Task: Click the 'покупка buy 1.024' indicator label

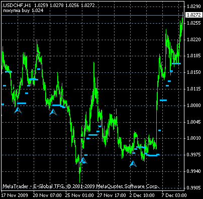Action: click(x=23, y=11)
